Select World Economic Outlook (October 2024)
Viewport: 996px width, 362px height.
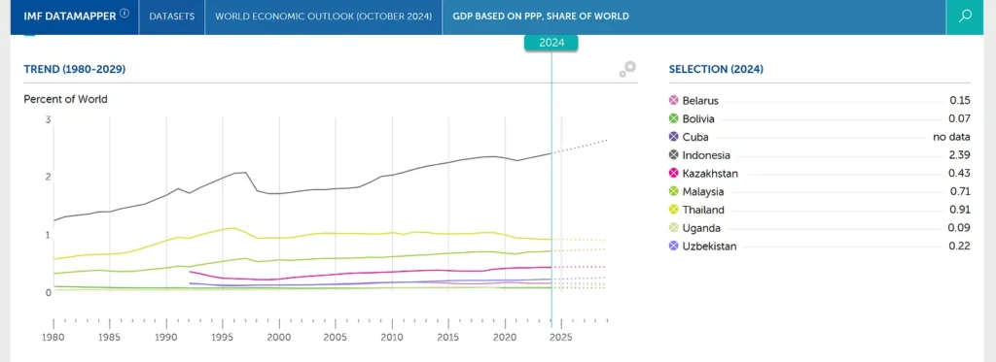(323, 16)
